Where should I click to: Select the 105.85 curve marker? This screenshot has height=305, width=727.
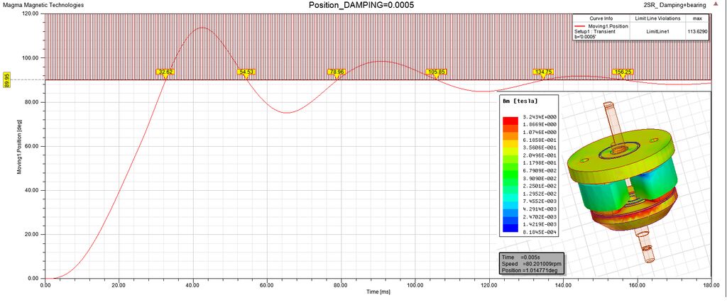pos(437,72)
